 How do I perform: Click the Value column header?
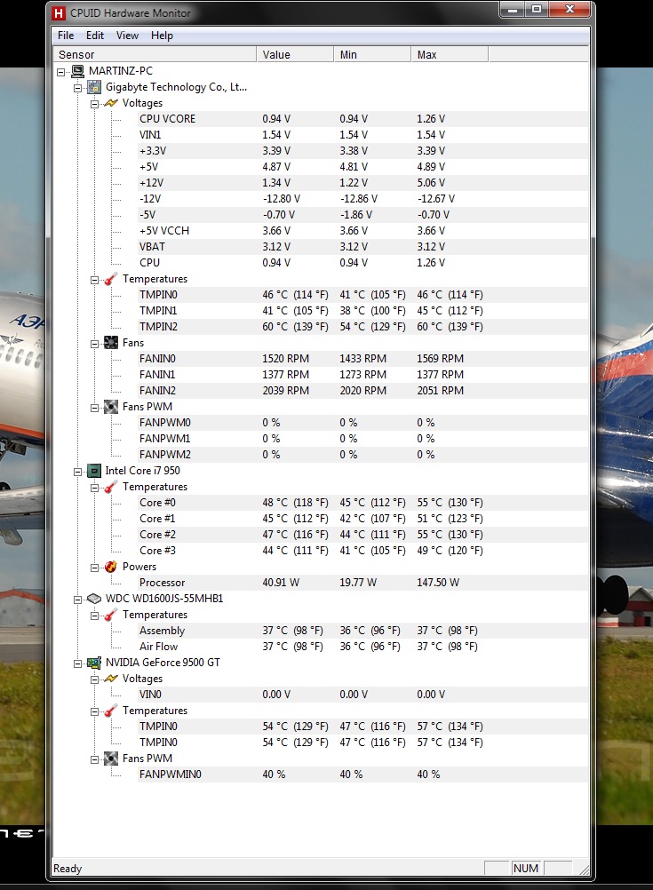coord(295,54)
